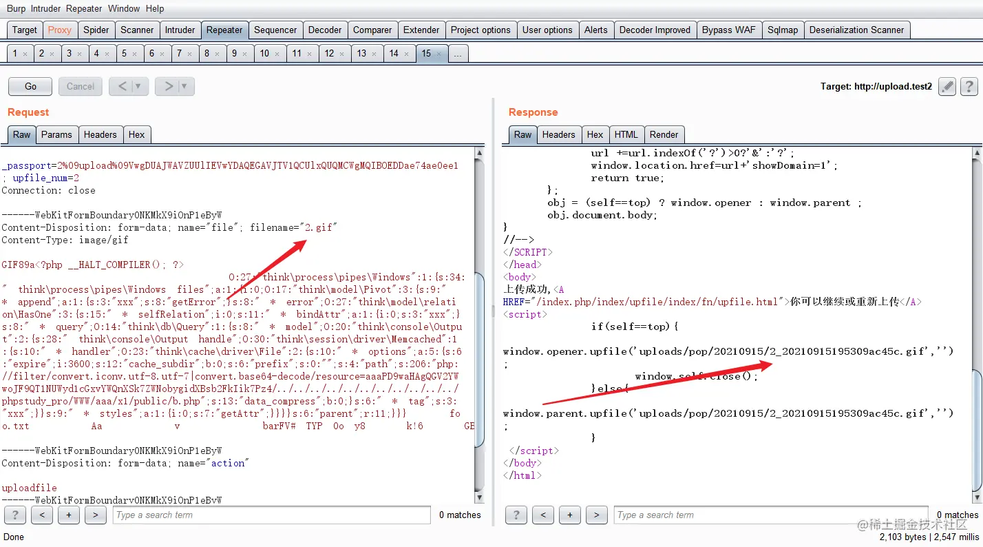
Task: Show request Hex view
Action: 137,134
